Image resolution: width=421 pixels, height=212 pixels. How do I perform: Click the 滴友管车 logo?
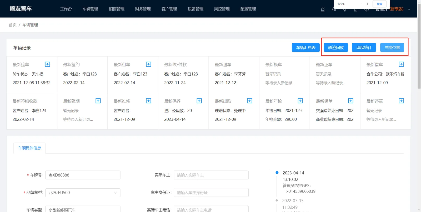(x=21, y=9)
